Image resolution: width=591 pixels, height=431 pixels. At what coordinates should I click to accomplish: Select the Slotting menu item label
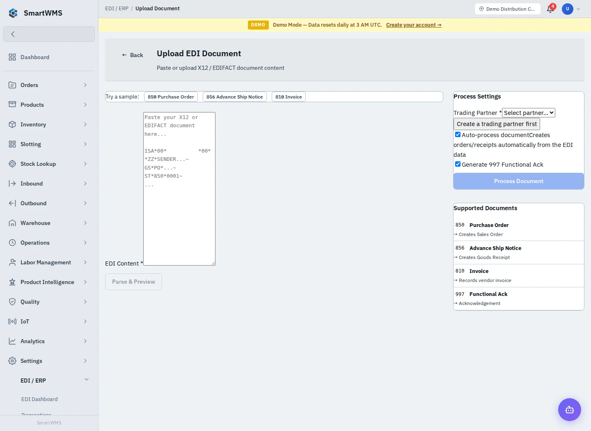pos(31,144)
